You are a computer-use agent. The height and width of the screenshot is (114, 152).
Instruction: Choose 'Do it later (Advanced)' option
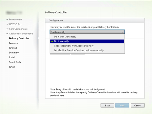coord(87,37)
